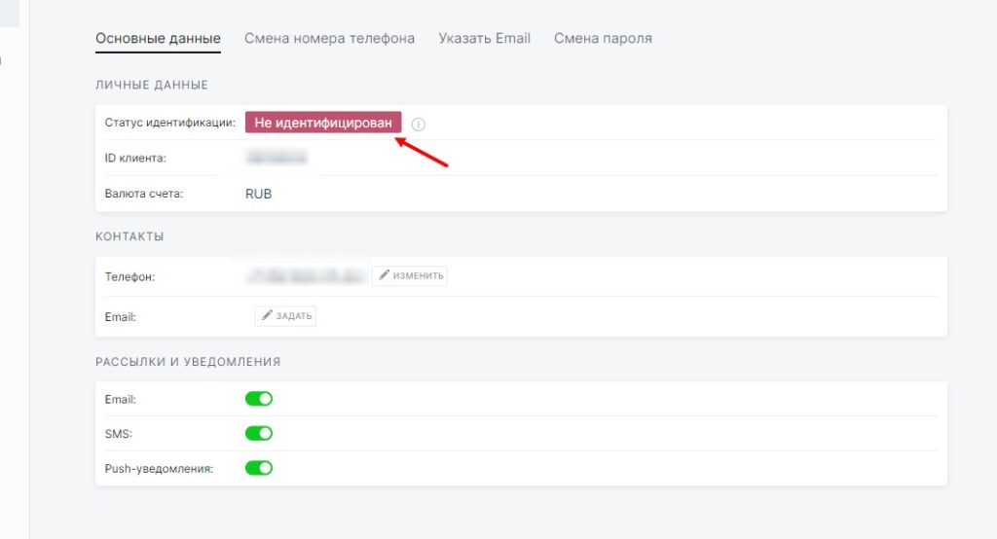997x539 pixels.
Task: Switch to Смена номера телефона tab
Action: tap(329, 38)
